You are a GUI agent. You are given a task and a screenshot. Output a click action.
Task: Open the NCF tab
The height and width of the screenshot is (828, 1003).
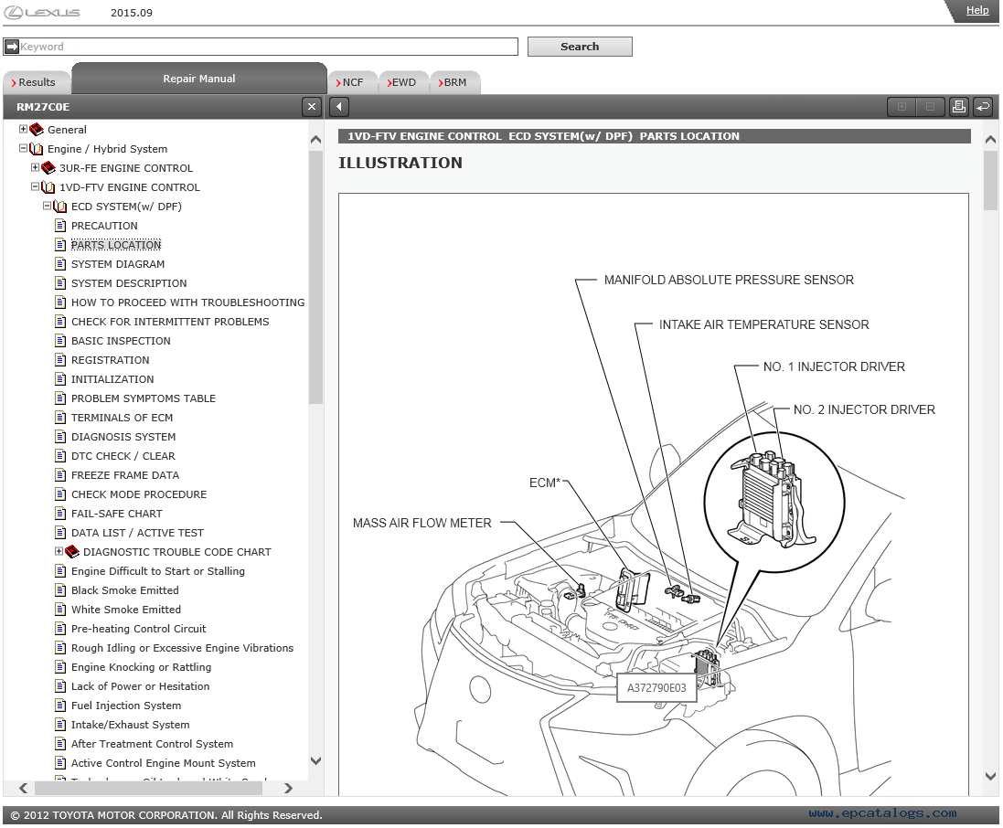click(x=352, y=82)
